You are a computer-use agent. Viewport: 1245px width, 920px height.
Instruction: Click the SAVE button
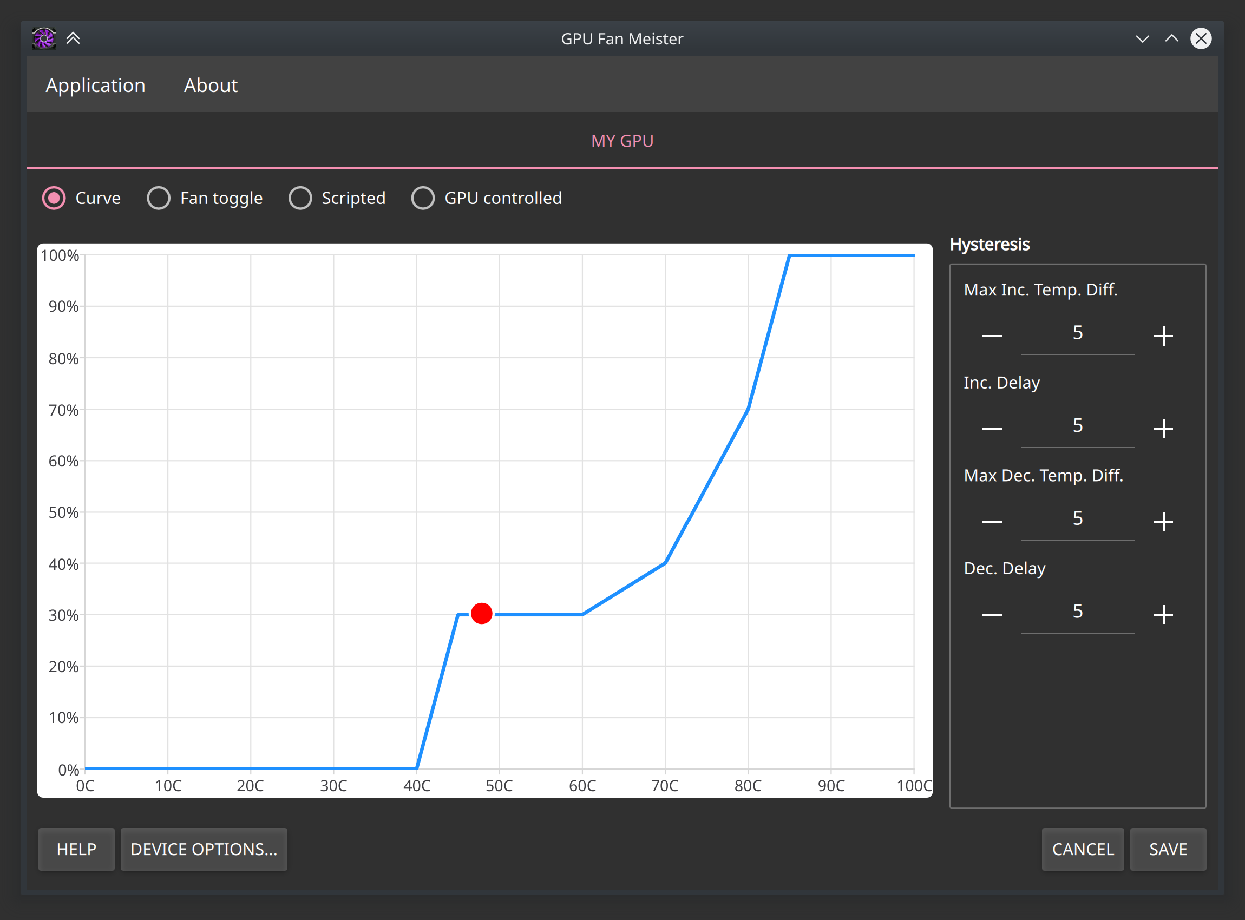pyautogui.click(x=1170, y=849)
